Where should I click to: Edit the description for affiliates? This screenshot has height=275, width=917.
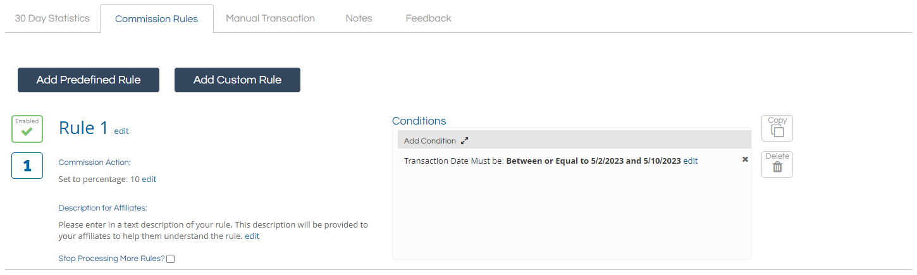point(252,236)
